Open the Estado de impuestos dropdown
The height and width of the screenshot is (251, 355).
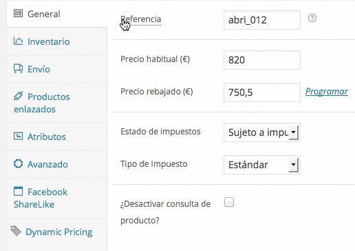tap(262, 132)
